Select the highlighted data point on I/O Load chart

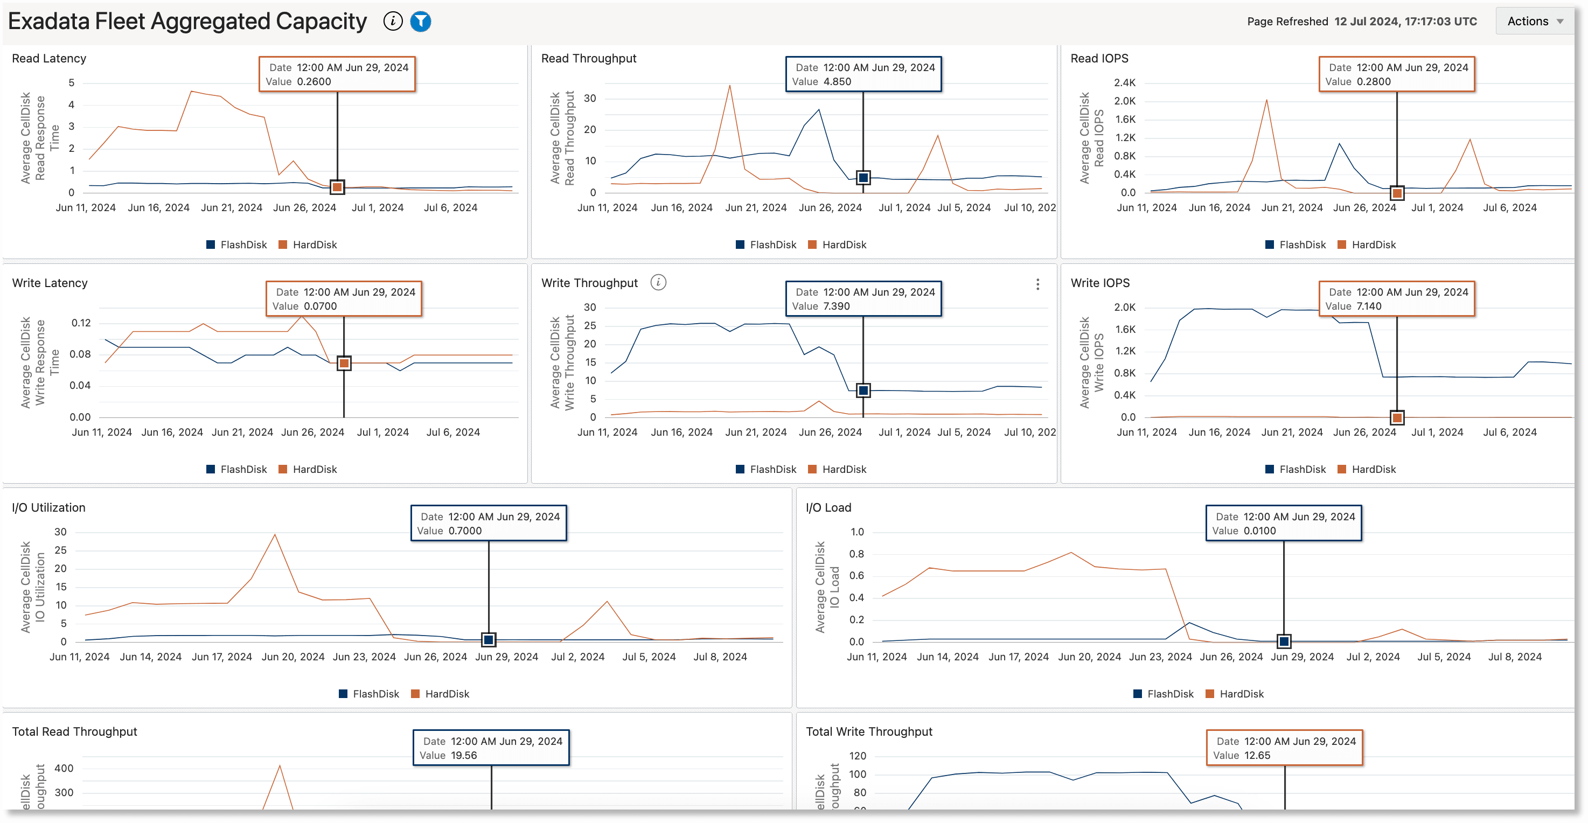1283,641
